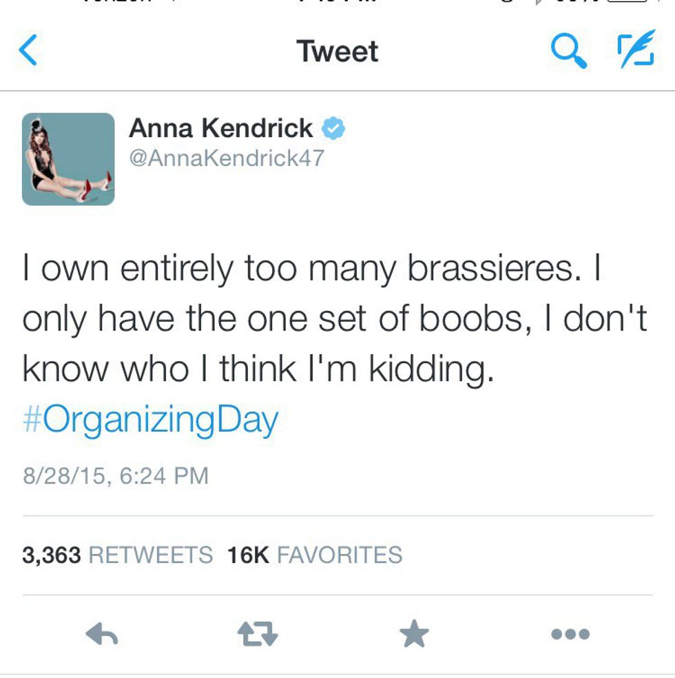Open search with the magnifier icon
675x678 pixels.
pos(569,52)
